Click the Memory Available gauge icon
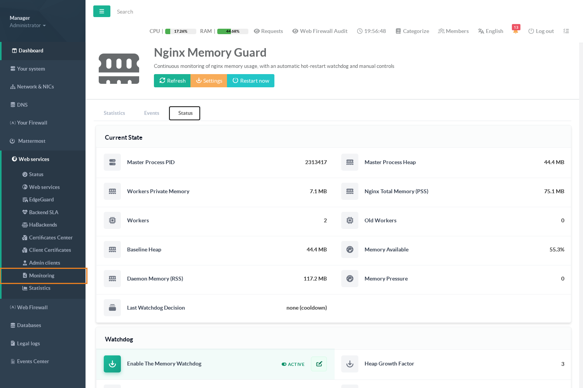 350,249
